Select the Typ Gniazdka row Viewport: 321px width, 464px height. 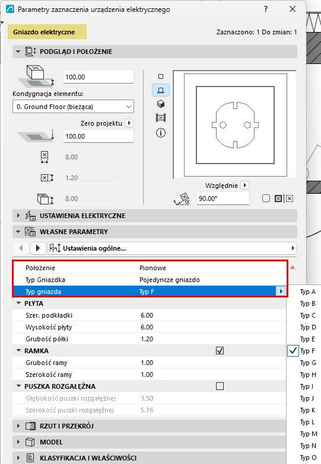(150, 280)
